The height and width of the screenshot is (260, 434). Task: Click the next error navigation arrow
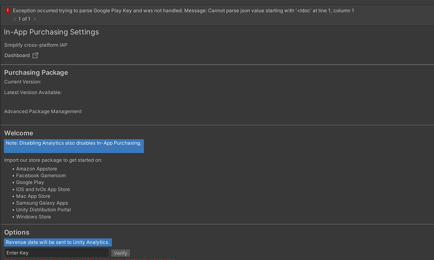35,19
